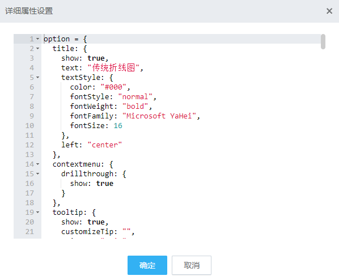This screenshot has height=280, width=339.
Task: Click the code editor vertical scrollbar thumb
Action: coord(323,42)
